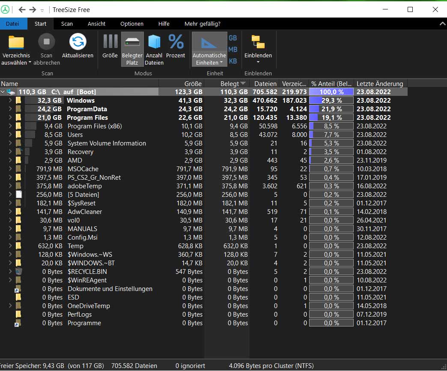The image size is (447, 371).
Task: Go back with the left arrow
Action: [x=22, y=10]
